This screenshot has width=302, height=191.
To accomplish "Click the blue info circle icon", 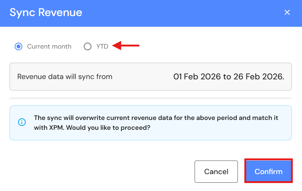I will point(22,122).
